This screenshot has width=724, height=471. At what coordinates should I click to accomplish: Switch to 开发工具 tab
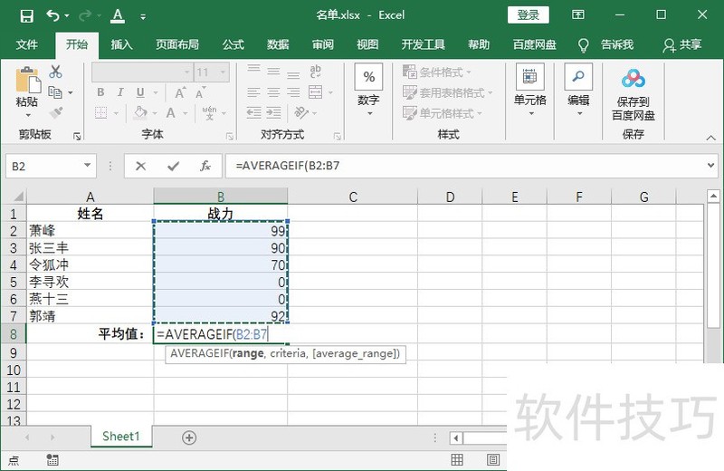pos(424,44)
